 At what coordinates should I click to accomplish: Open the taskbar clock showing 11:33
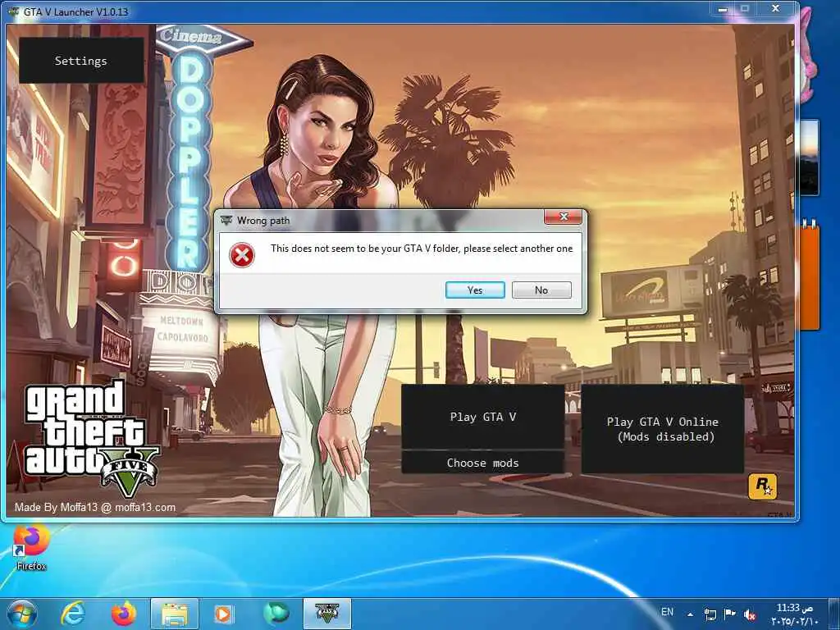pos(795,614)
